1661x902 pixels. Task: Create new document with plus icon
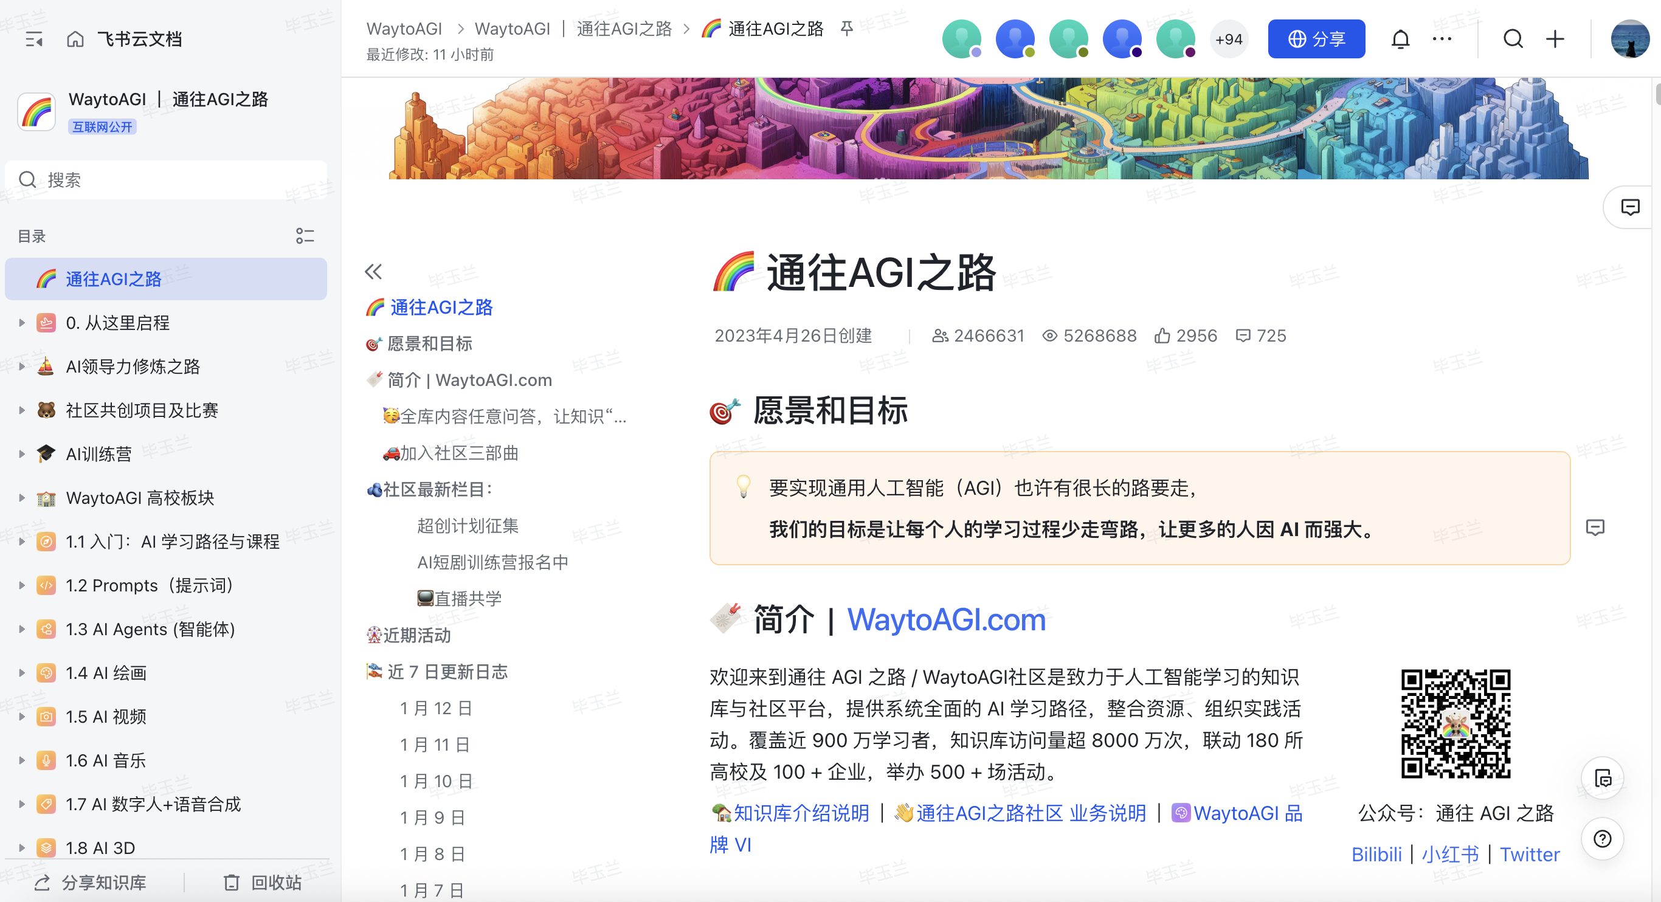click(x=1555, y=40)
